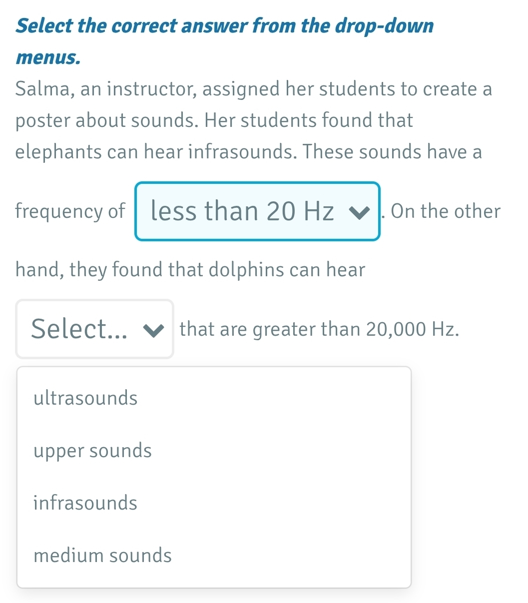The width and height of the screenshot is (528, 603).
Task: Pick "infrasounds" in the options list
Action: pos(85,503)
